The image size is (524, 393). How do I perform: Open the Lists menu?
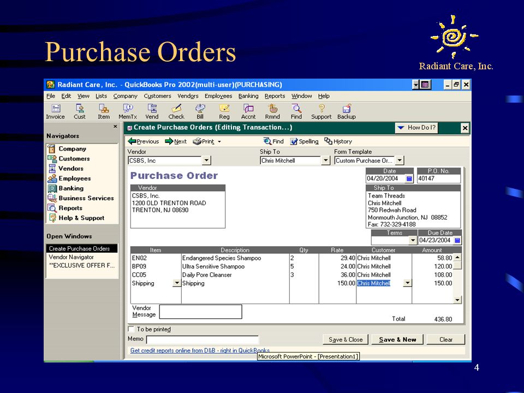(x=102, y=96)
